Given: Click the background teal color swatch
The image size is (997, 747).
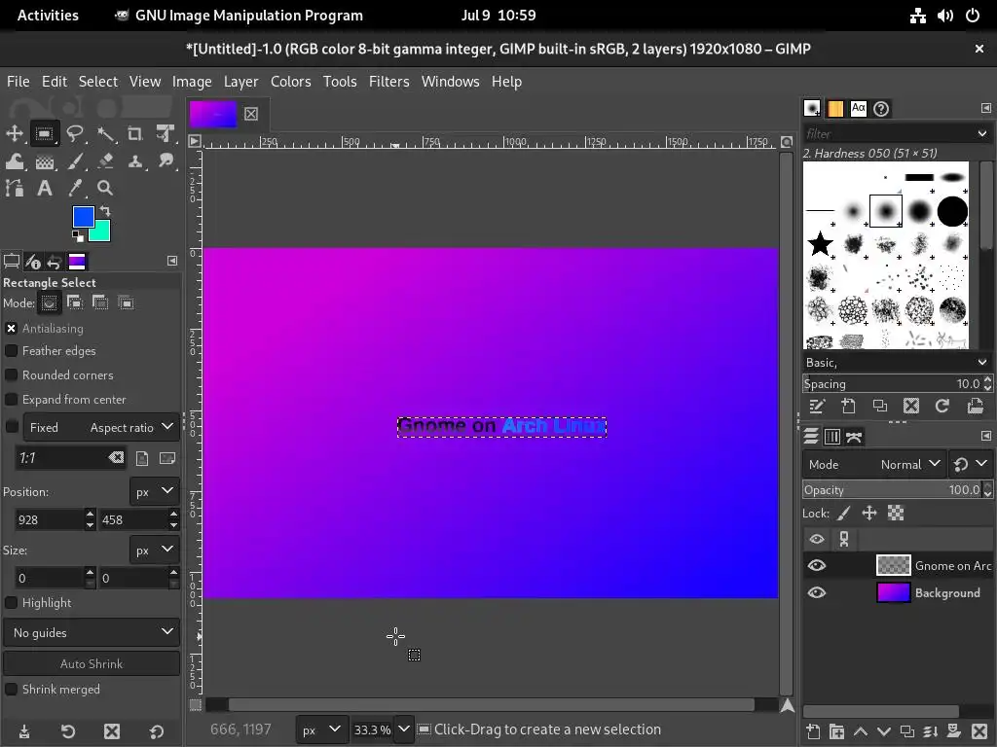Looking at the screenshot, I should (102, 233).
